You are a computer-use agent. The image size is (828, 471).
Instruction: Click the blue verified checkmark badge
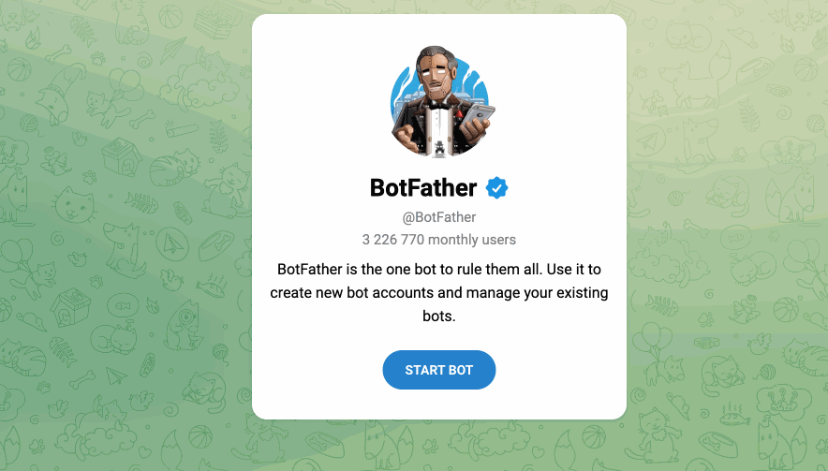496,188
